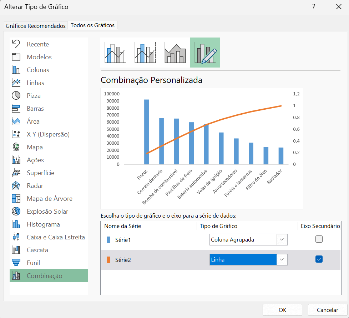This screenshot has height=318, width=349.
Task: Choose the Cascata chart icon
Action: pos(16,250)
